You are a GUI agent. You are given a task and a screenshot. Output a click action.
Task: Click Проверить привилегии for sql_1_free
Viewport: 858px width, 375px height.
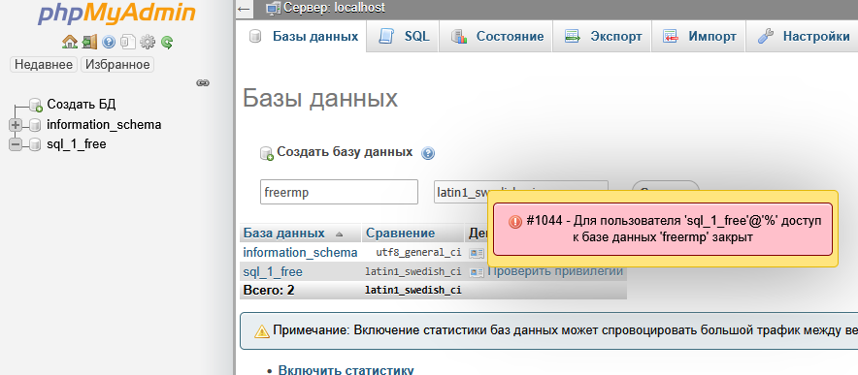pyautogui.click(x=554, y=271)
